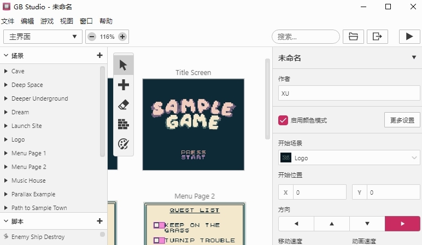This screenshot has height=245, width=422.
Task: Add a new scene with plus icon
Action: [x=100, y=55]
